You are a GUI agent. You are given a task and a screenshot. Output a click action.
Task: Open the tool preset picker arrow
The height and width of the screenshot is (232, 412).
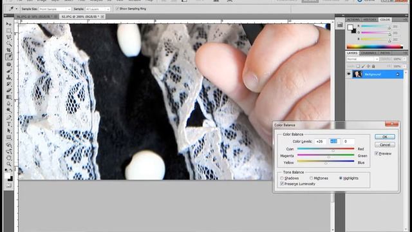pos(16,9)
